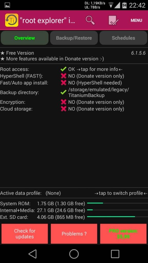Tap the Android back navigation icon
Viewport: 148px width, 263px height.
[x=33, y=254]
